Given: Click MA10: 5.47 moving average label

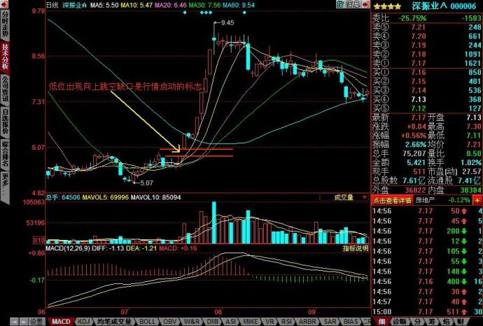Looking at the screenshot, I should 136,5.
